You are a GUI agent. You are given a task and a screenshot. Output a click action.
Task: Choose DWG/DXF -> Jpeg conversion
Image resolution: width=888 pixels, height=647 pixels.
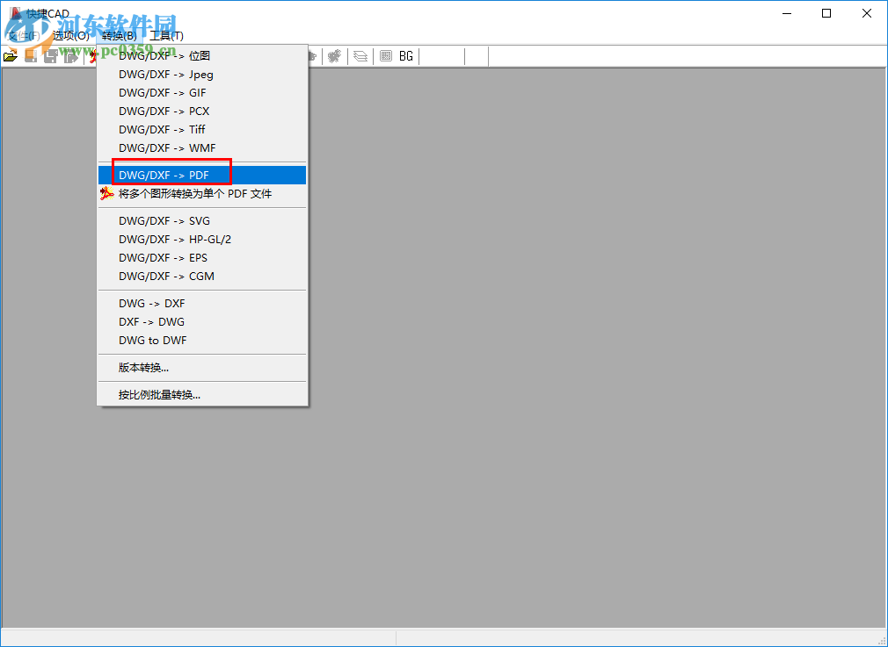pos(167,74)
